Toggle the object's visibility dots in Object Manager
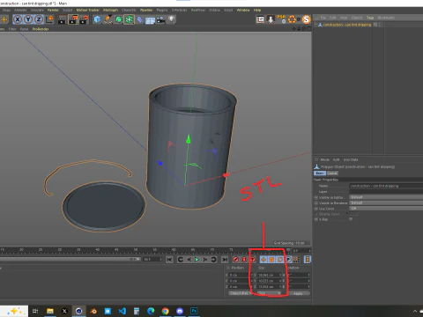Viewport: 423px width, 317px height. 380,25
